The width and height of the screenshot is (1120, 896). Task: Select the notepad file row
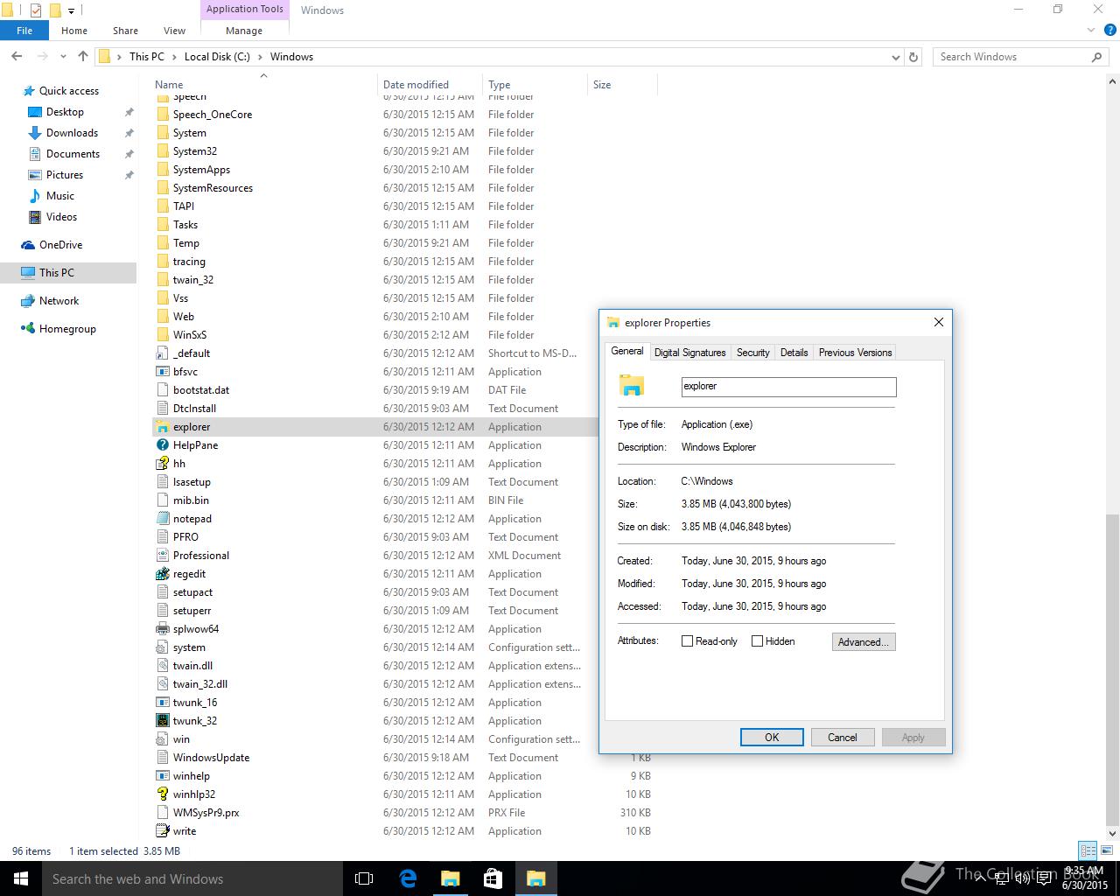tap(374, 519)
